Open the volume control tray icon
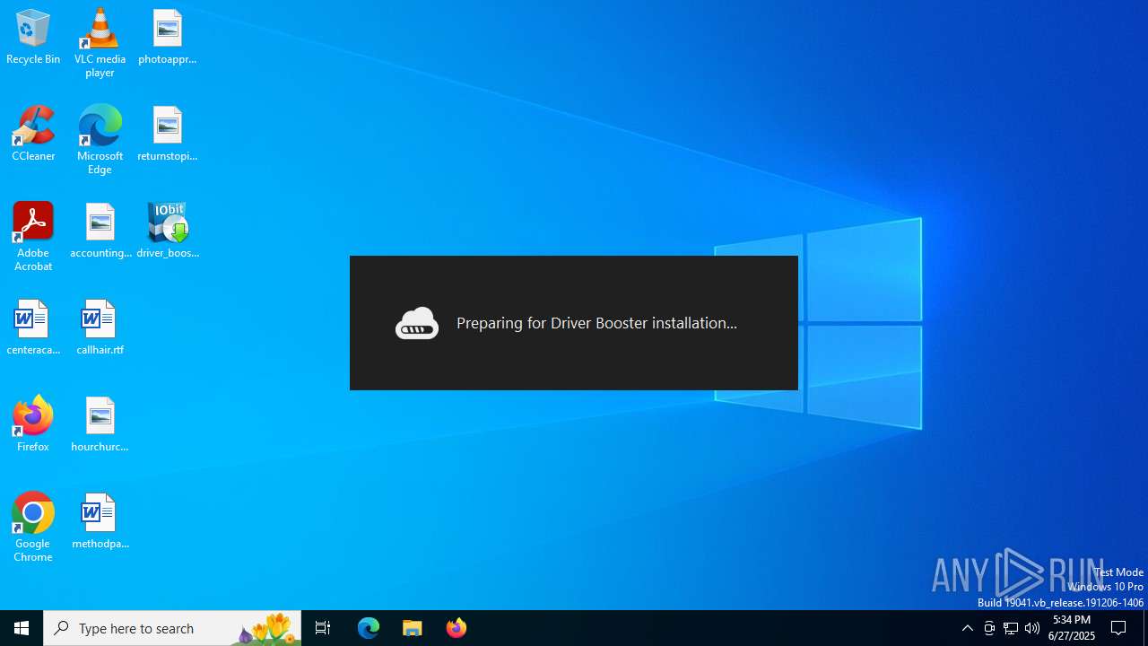Screen dimensions: 1148x646 (1032, 628)
